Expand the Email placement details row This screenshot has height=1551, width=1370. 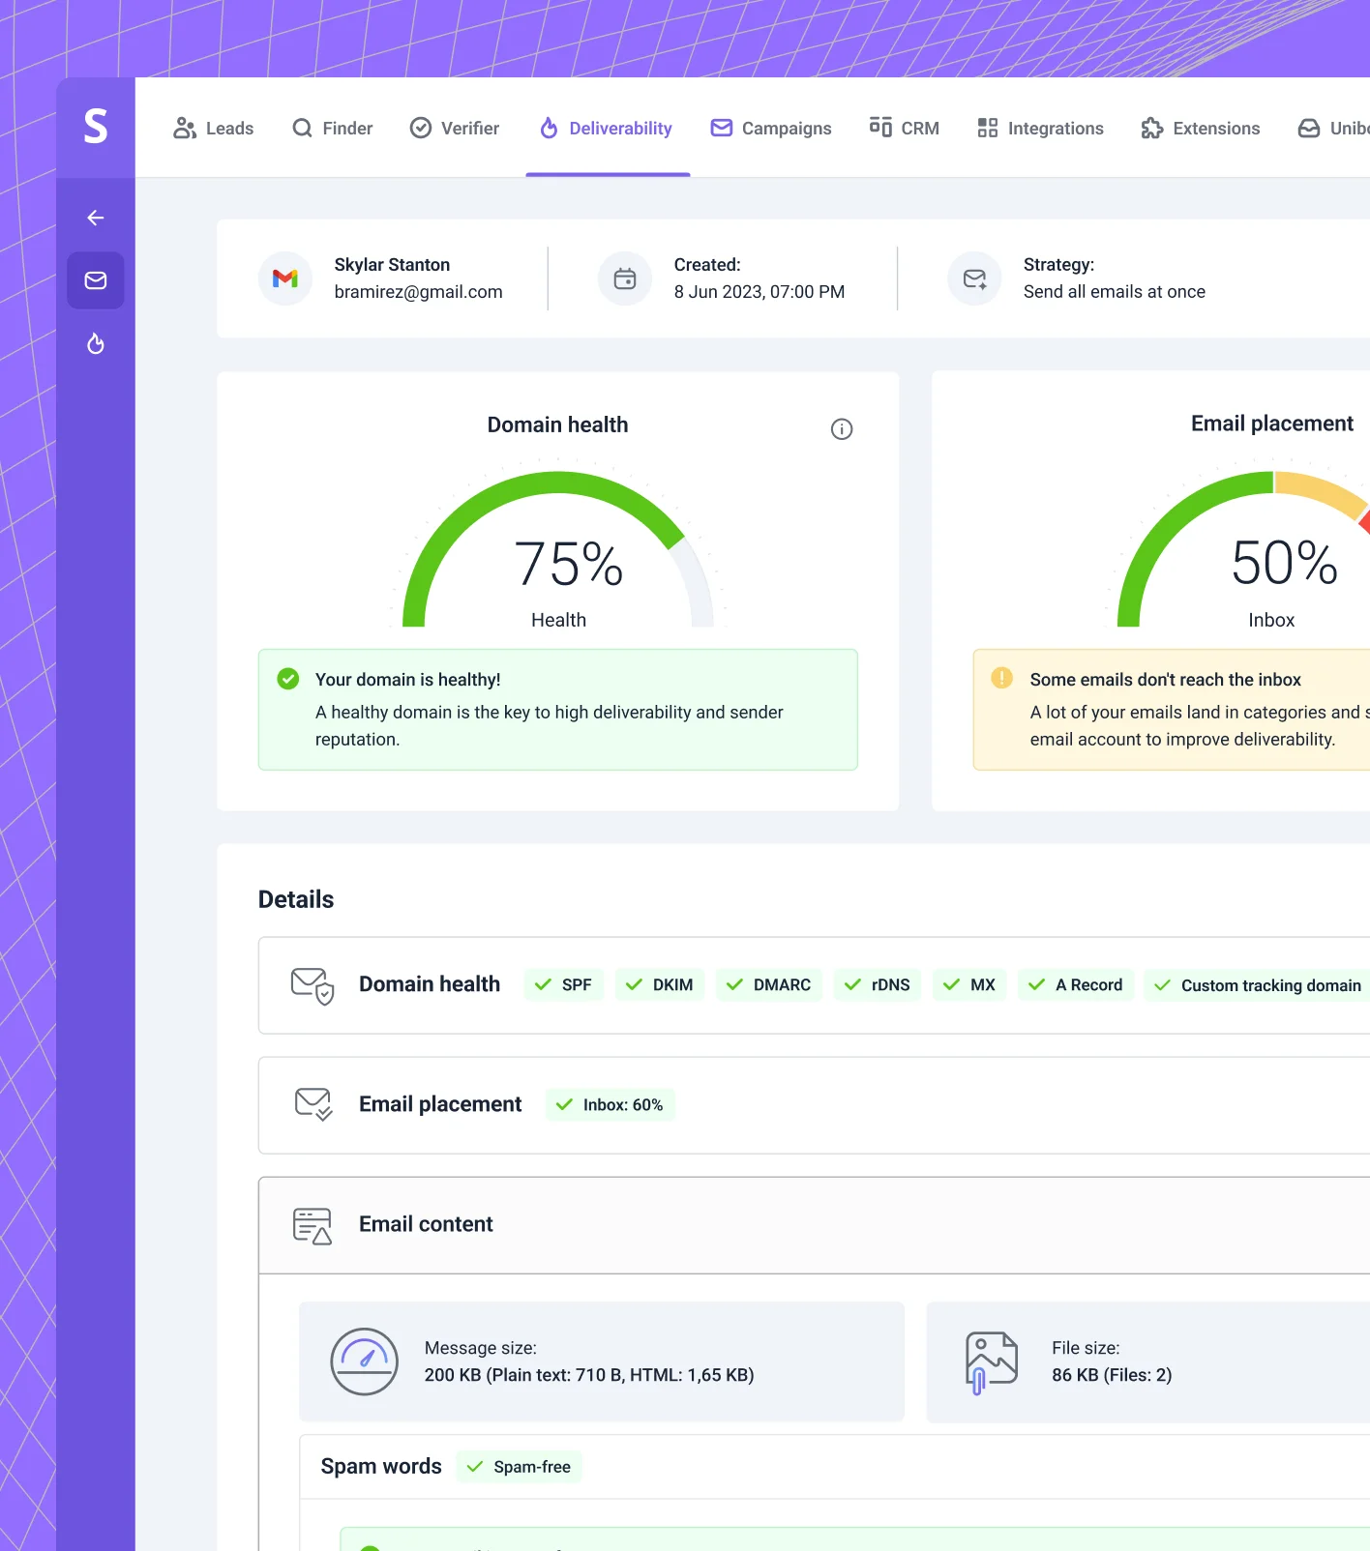(x=814, y=1105)
